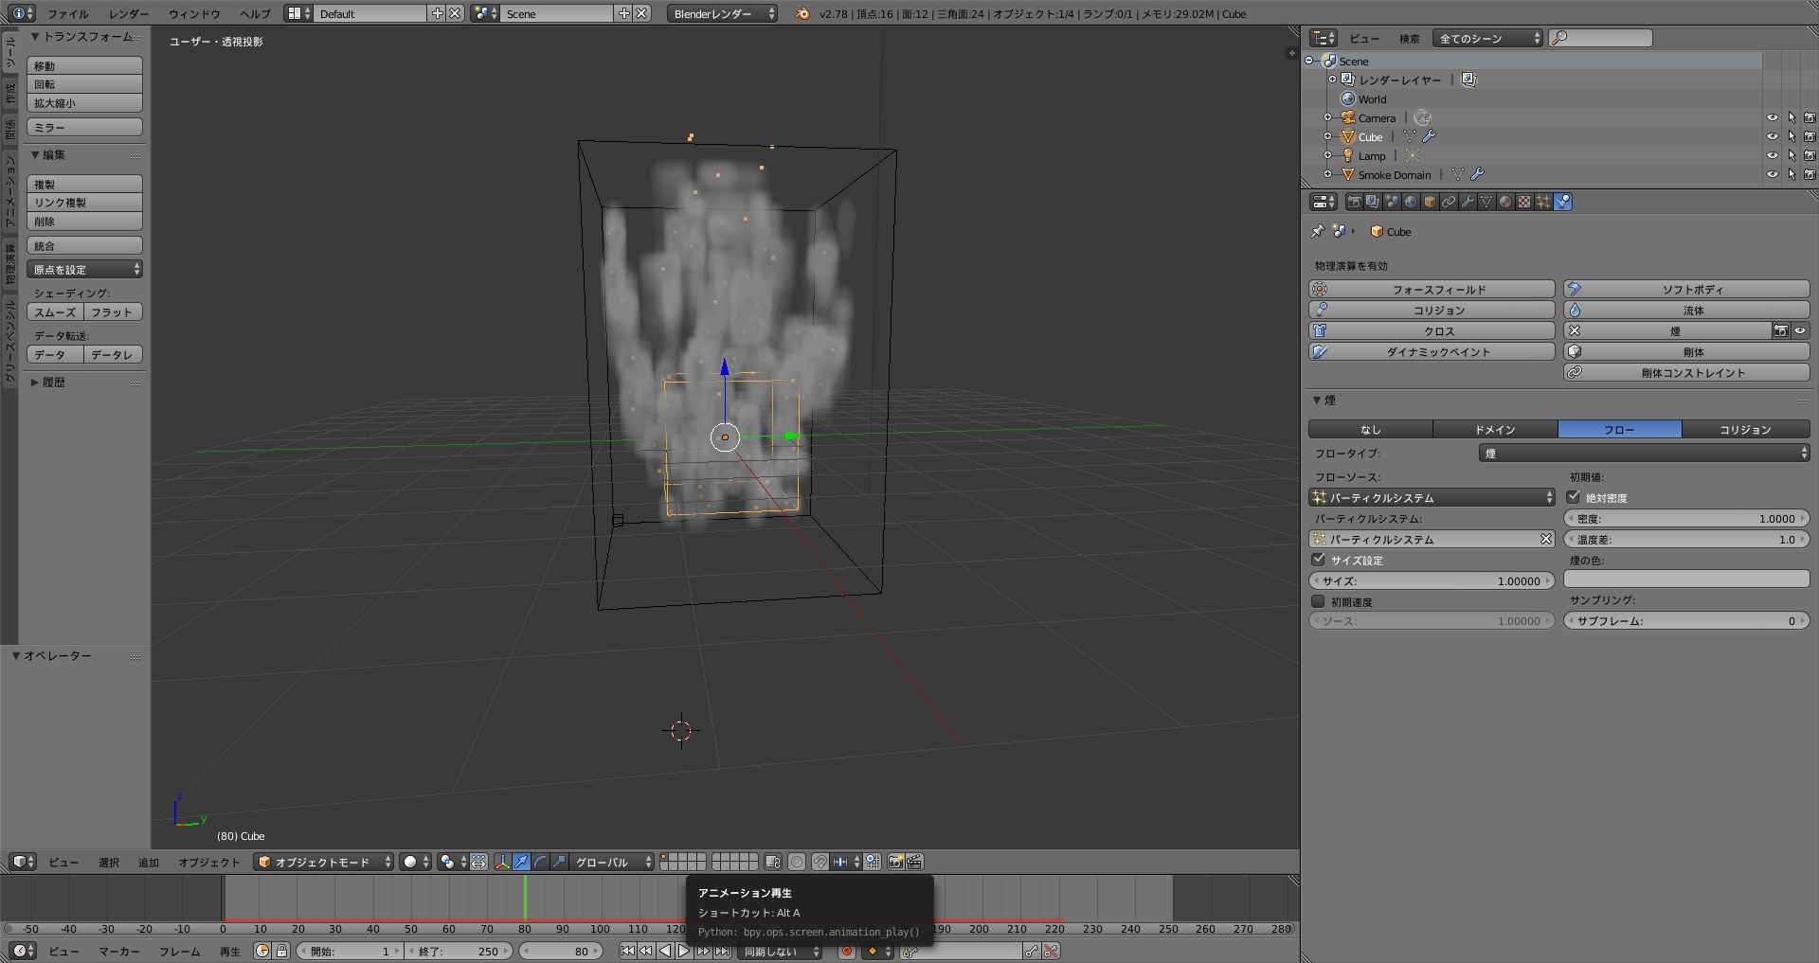Click the OpenGL render image camera icon
The width and height of the screenshot is (1819, 963).
(894, 862)
